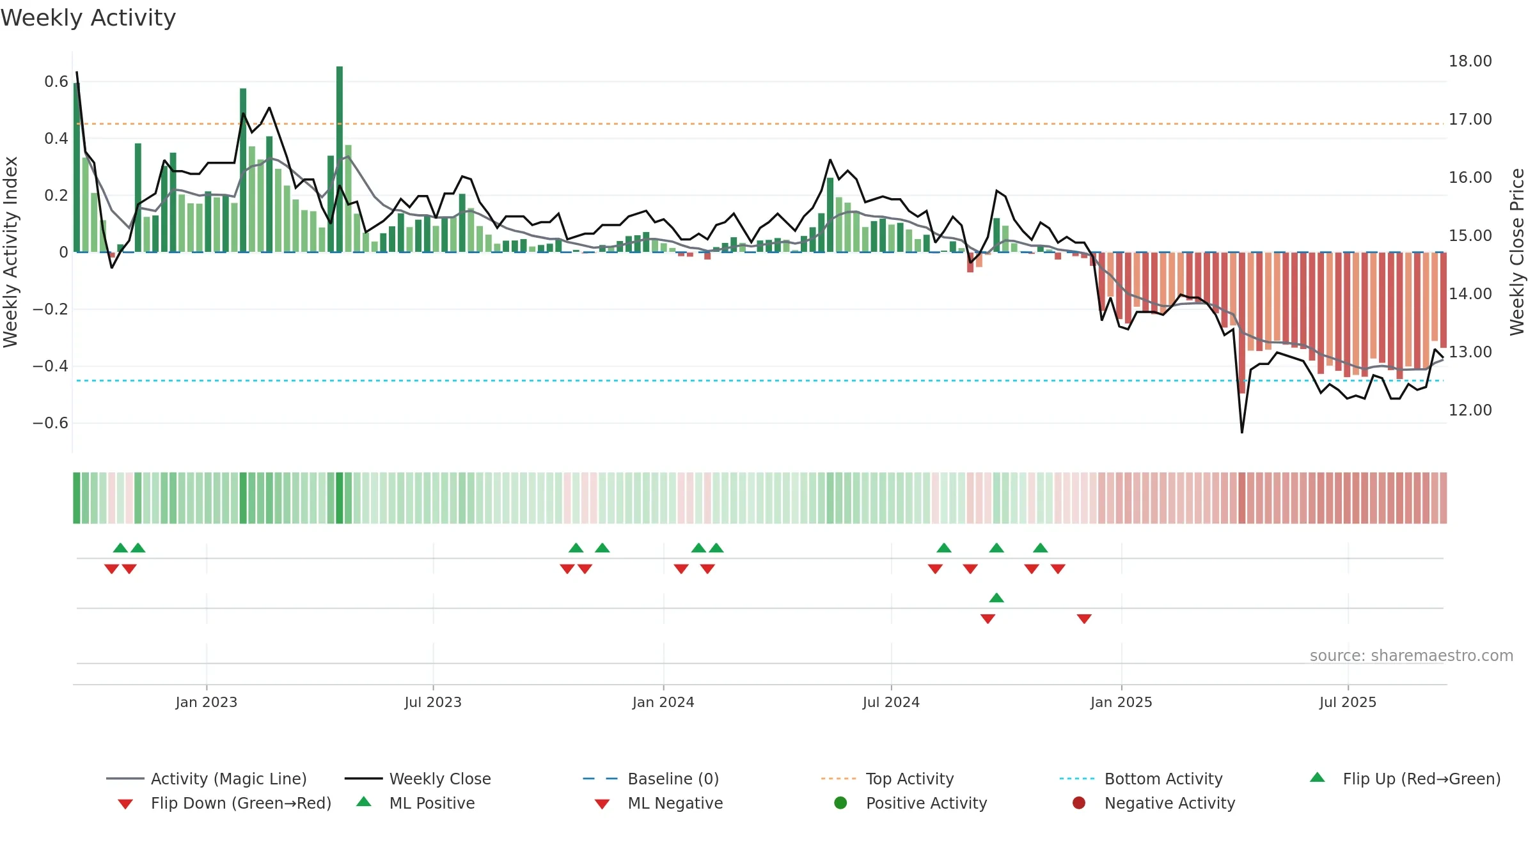Click the Jan 2025 axis label
The width and height of the screenshot is (1535, 863).
pyautogui.click(x=1121, y=702)
